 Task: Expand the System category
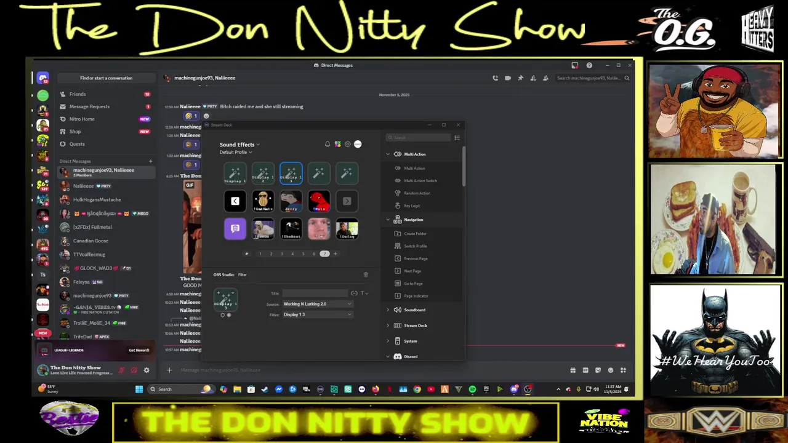(x=388, y=341)
